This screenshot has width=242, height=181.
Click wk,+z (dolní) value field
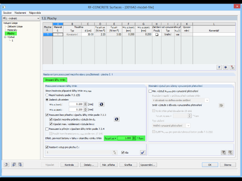pyautogui.click(x=76, y=110)
